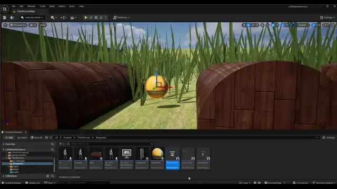Open the Edit menu

pos(21,6)
